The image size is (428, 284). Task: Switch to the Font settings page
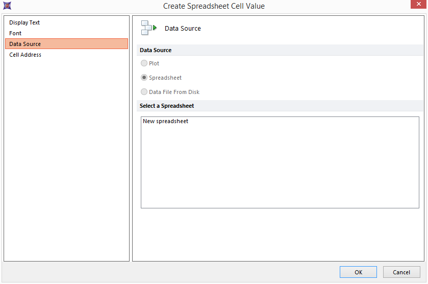[x=15, y=33]
